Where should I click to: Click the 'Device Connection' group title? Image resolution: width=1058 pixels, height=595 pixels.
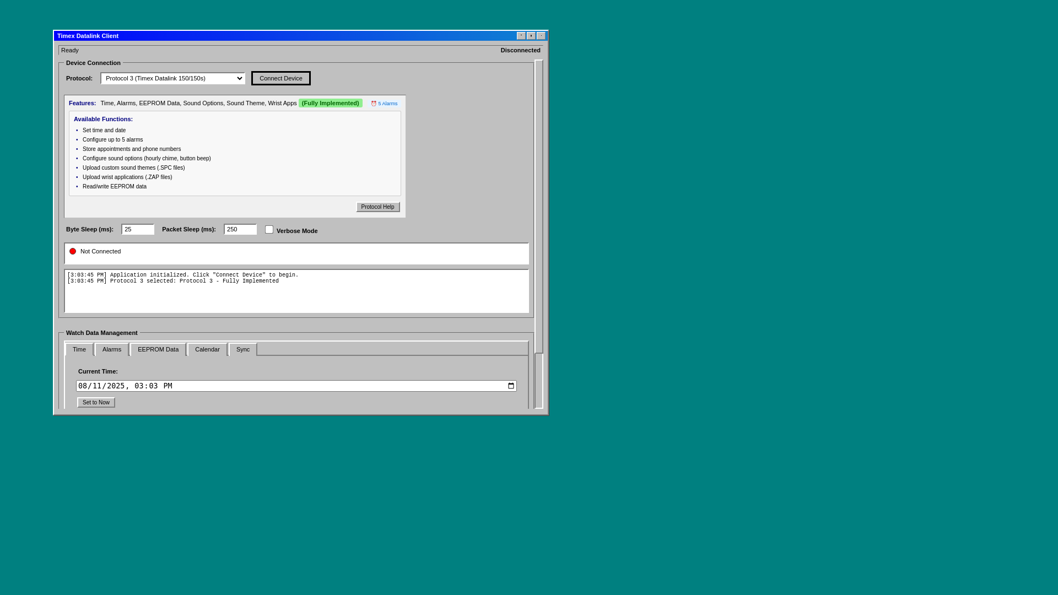click(x=93, y=63)
